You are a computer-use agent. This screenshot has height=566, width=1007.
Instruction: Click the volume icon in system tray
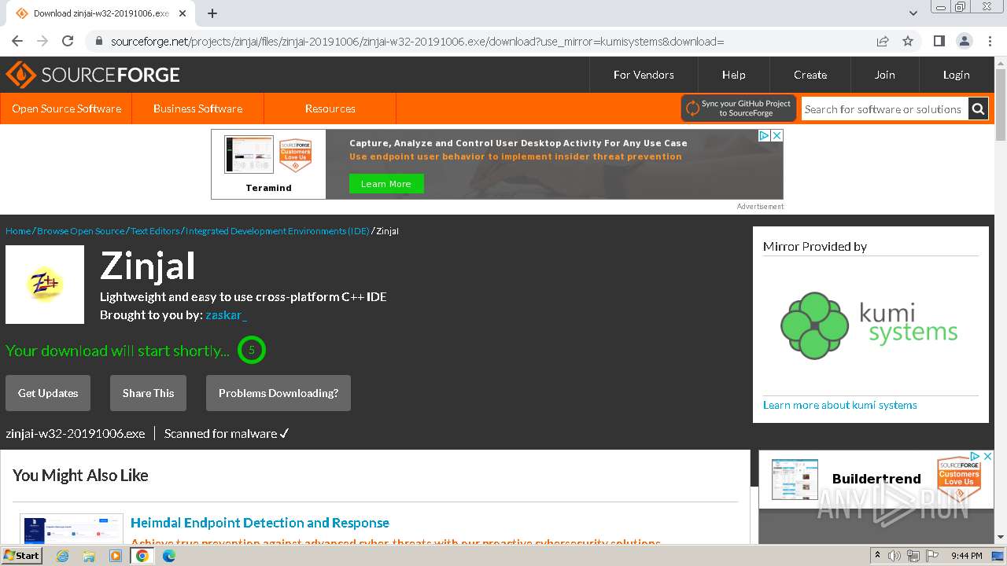(894, 556)
